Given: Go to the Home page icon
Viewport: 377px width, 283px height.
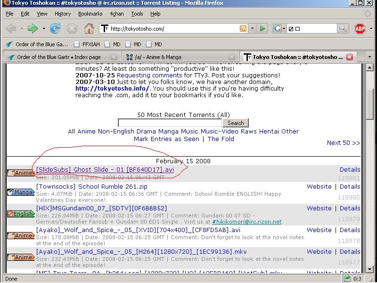Looking at the screenshot, I should point(89,29).
